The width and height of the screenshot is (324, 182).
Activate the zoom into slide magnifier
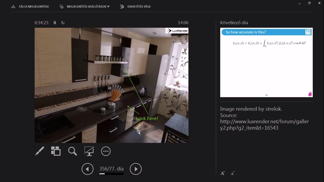pyautogui.click(x=72, y=151)
